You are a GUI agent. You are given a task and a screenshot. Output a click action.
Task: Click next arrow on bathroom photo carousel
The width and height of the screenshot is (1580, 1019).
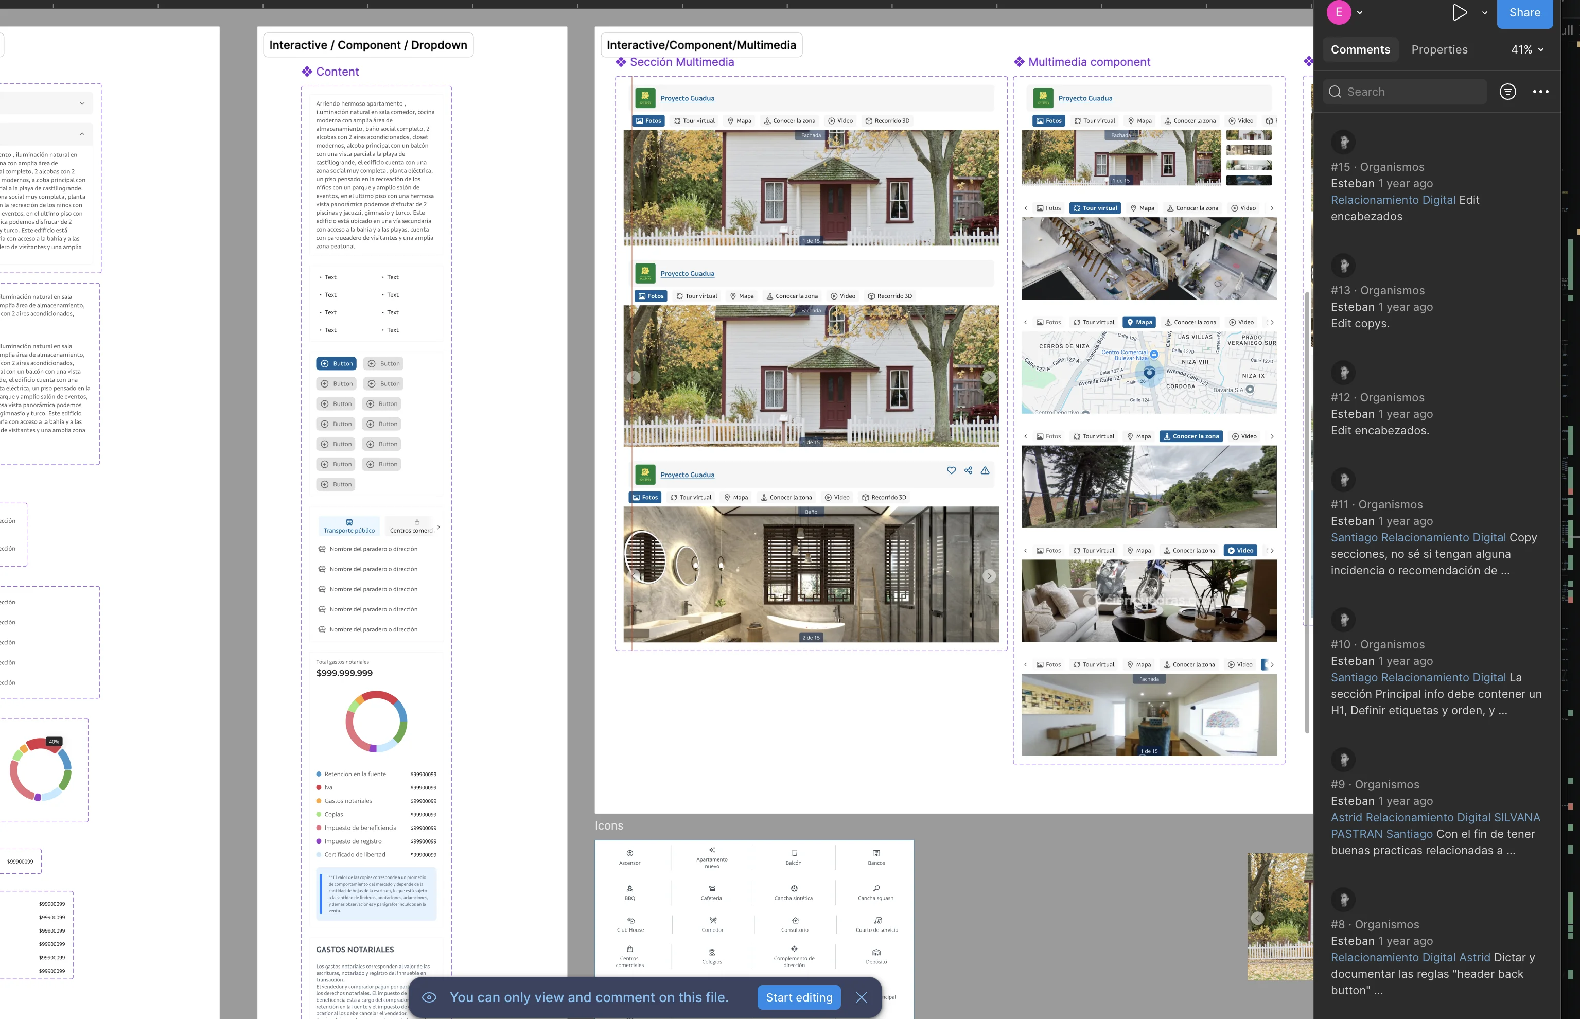pos(989,576)
